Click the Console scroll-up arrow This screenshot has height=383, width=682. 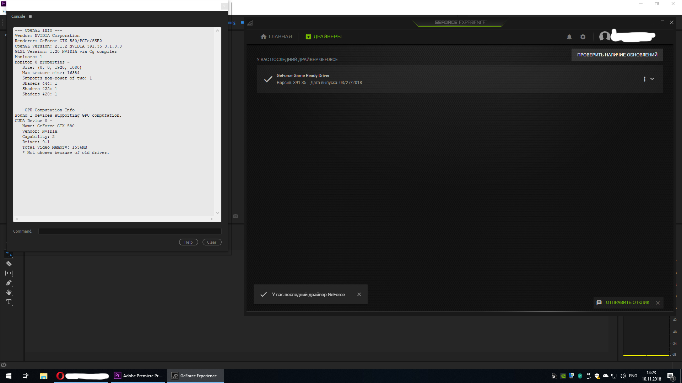pos(217,30)
